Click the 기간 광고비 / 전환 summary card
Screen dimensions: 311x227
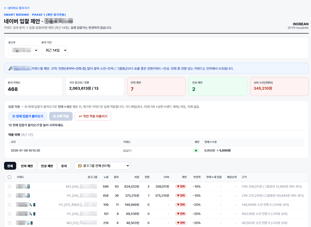(95, 87)
